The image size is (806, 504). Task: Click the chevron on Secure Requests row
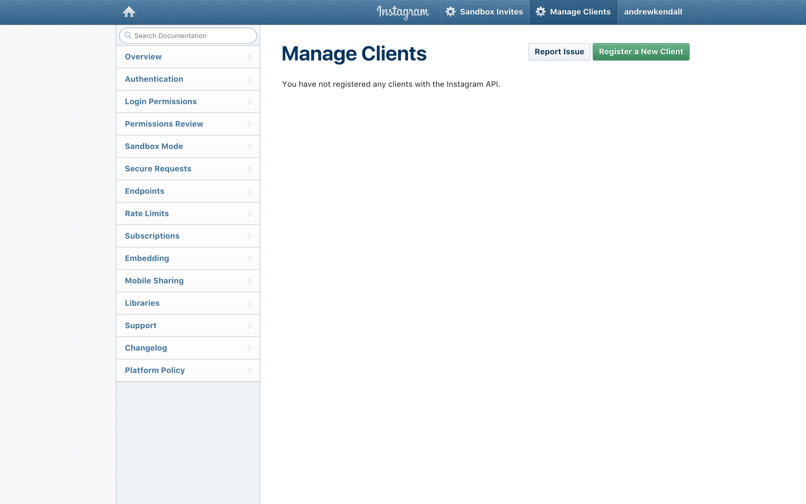[x=250, y=169]
